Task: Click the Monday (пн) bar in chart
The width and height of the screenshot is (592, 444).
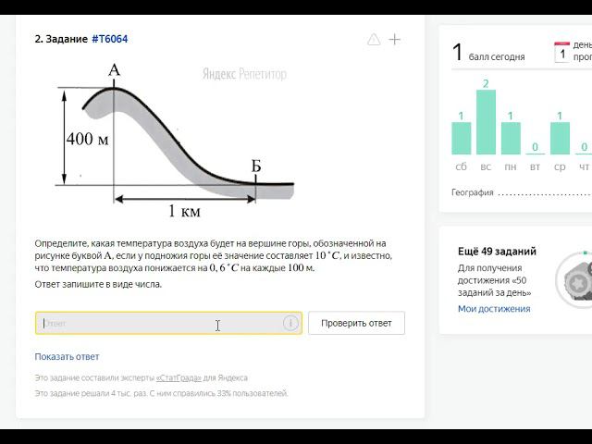Action: pyautogui.click(x=511, y=138)
